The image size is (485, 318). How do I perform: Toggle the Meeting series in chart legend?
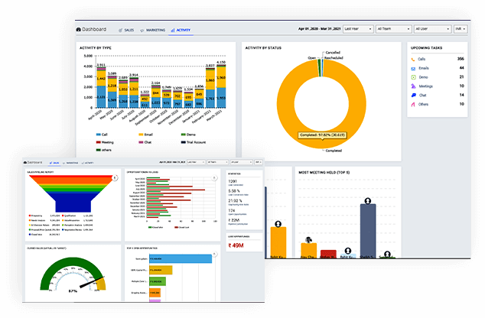105,142
